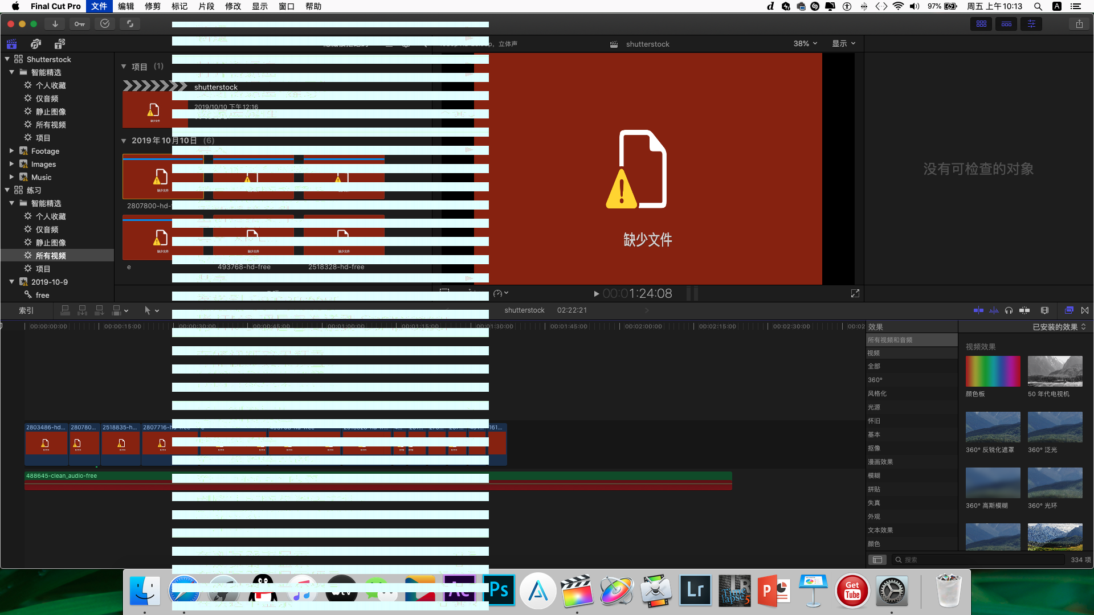The width and height of the screenshot is (1094, 615).
Task: Open the Background Tasks checkmark button
Action: (105, 24)
